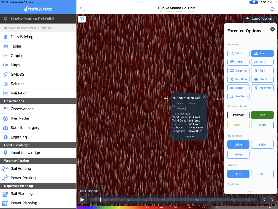Open Rain Radar in the sidebar
278x209 pixels.
coord(20,118)
